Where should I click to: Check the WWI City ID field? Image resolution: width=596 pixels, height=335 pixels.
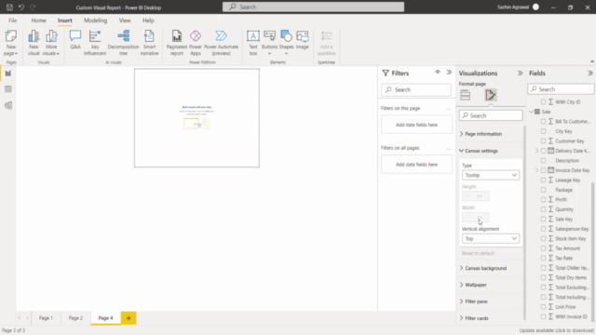[543, 101]
